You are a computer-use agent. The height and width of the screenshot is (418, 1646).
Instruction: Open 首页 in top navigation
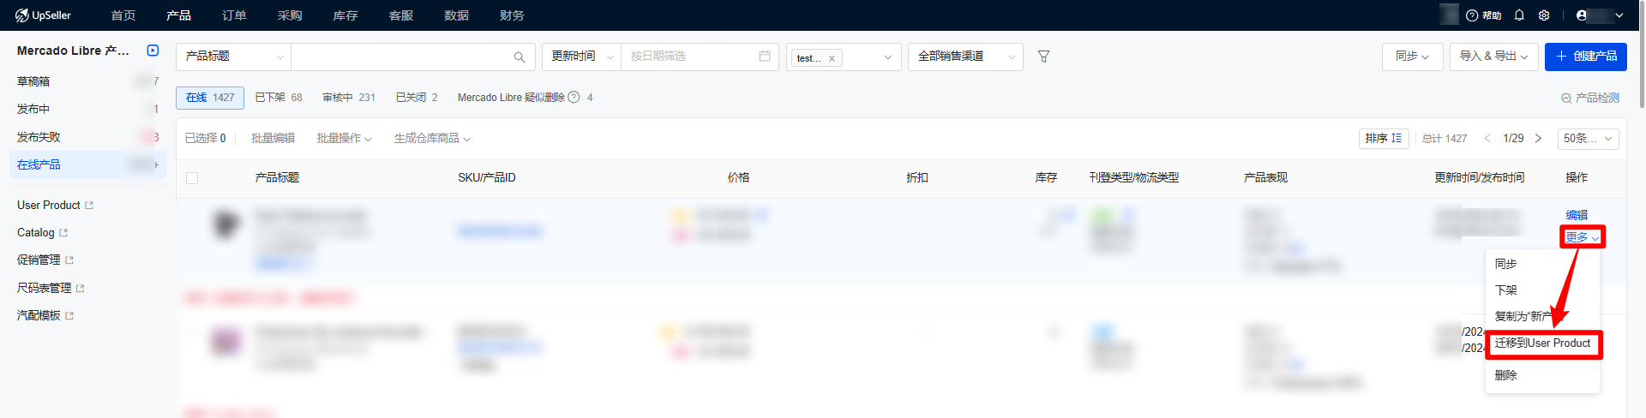click(x=123, y=15)
